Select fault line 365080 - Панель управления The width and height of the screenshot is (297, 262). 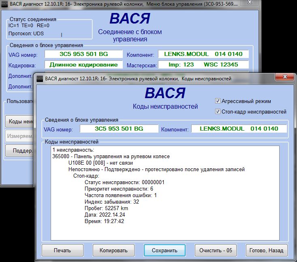111,157
